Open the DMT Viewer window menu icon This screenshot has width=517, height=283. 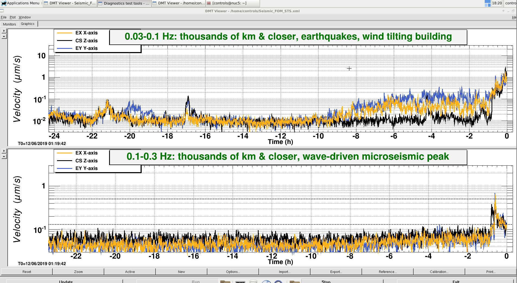point(2,11)
